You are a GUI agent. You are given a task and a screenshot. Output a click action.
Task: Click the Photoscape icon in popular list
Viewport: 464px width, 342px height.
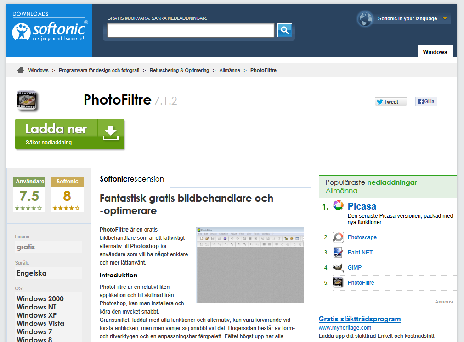(338, 237)
